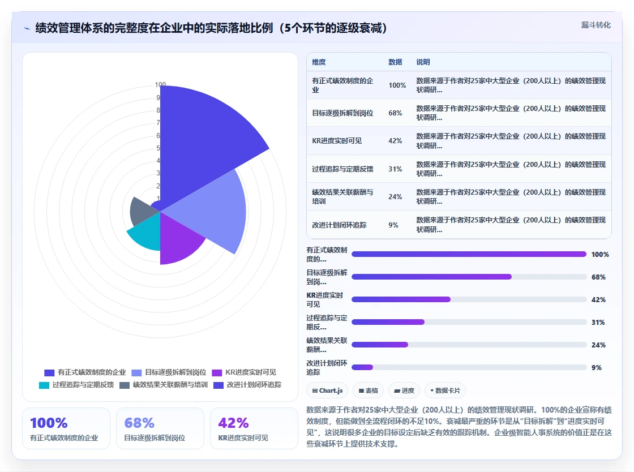Click the 31% value in the table
The width and height of the screenshot is (634, 472).
pos(395,169)
